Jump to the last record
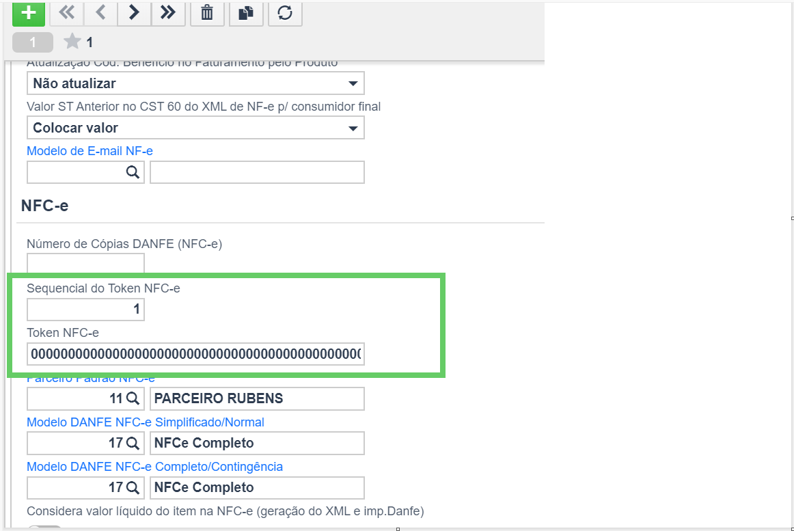 167,13
